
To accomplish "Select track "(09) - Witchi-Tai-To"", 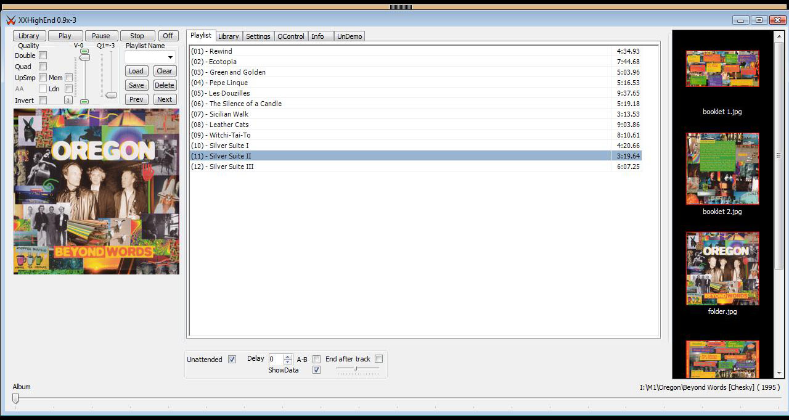I will (x=415, y=135).
